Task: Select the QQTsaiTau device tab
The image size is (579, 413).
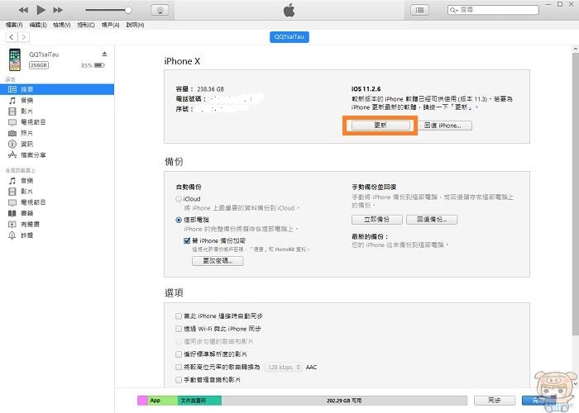Action: click(x=289, y=37)
